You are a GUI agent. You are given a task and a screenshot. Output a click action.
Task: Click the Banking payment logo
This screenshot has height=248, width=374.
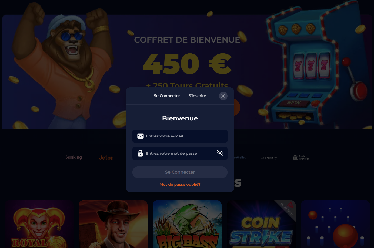(74, 157)
